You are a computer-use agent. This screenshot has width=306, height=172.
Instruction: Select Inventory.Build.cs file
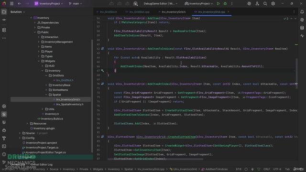[x=52, y=119]
